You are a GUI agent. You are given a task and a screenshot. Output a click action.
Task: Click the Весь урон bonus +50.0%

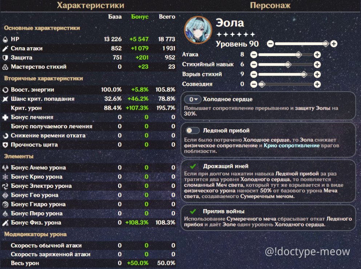click(x=138, y=263)
